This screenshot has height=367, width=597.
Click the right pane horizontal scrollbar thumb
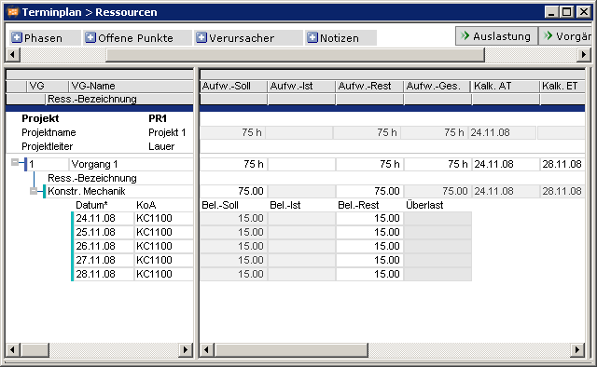[291, 349]
